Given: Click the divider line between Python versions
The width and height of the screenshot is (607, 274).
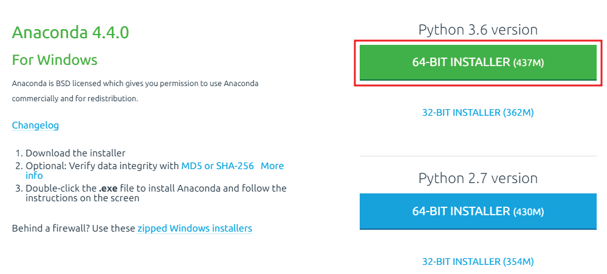Looking at the screenshot, I should click(x=478, y=156).
